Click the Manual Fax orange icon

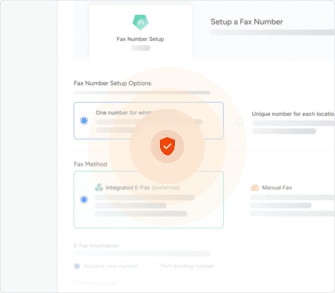255,187
